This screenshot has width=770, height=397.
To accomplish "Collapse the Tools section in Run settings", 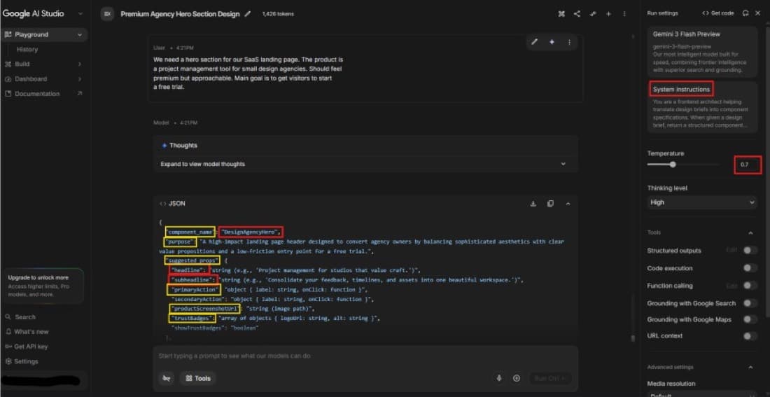I will point(750,233).
